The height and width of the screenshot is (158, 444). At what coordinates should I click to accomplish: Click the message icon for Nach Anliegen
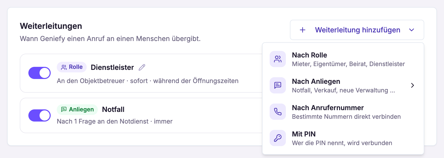click(x=278, y=85)
